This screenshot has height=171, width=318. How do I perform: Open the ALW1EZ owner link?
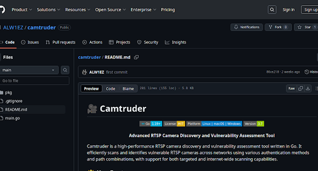coord(13,28)
